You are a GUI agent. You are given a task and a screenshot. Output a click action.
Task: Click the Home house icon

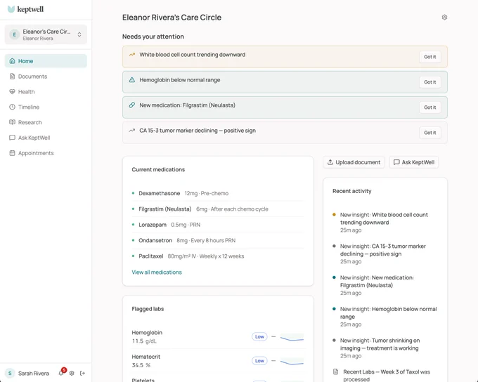pos(12,61)
